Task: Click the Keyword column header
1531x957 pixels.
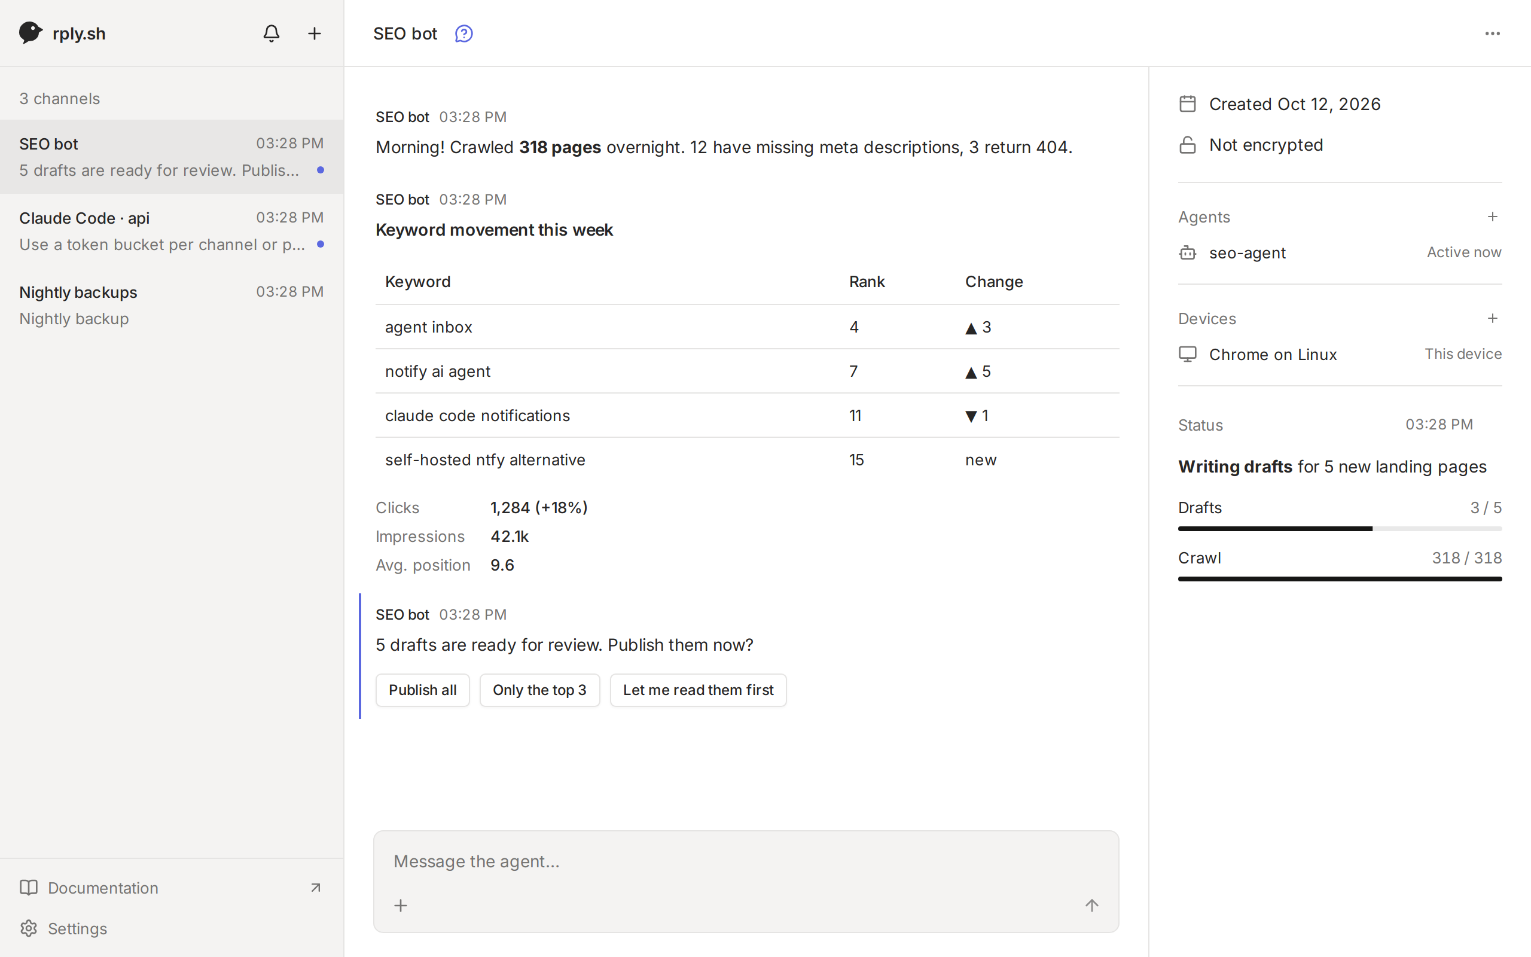Action: 418,282
